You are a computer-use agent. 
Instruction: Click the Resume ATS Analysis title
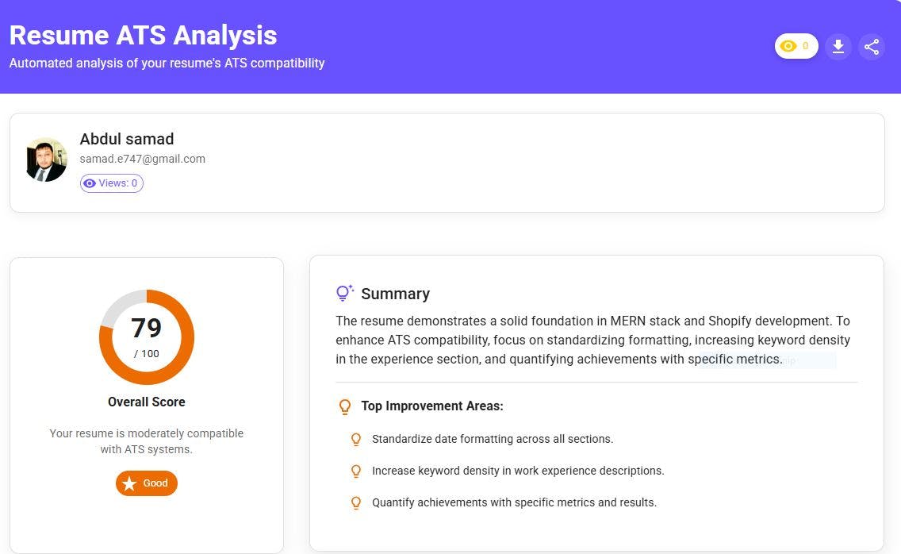click(x=143, y=35)
